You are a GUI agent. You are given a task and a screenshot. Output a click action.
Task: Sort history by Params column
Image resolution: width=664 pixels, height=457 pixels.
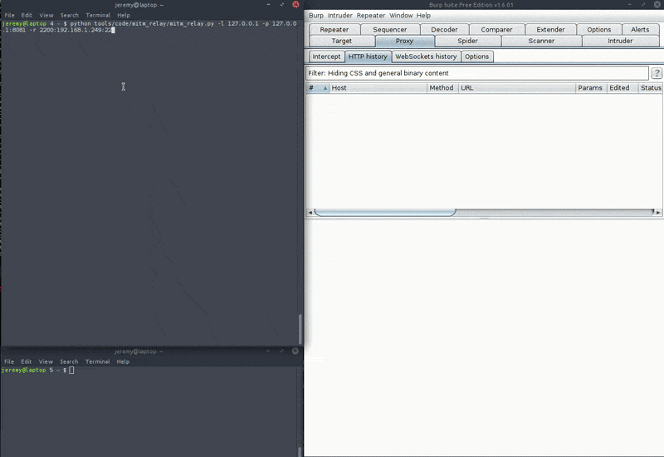pyautogui.click(x=590, y=88)
